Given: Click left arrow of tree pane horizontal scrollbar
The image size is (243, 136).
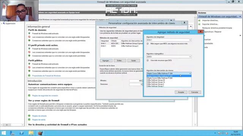Looking at the screenshot, I should (x=2, y=125).
